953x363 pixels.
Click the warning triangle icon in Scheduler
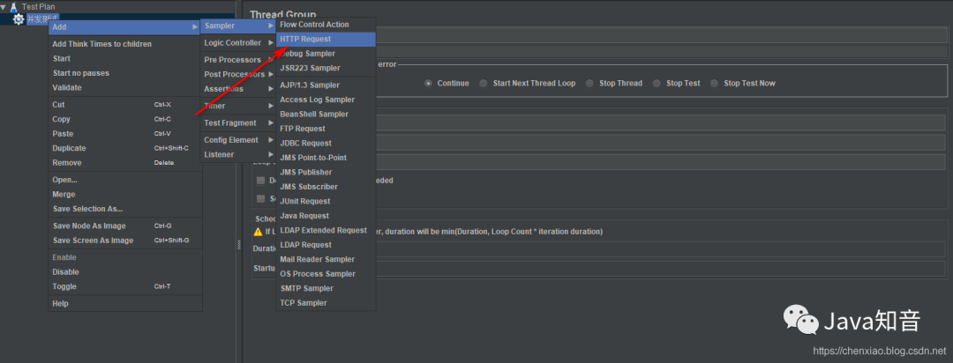tap(258, 231)
